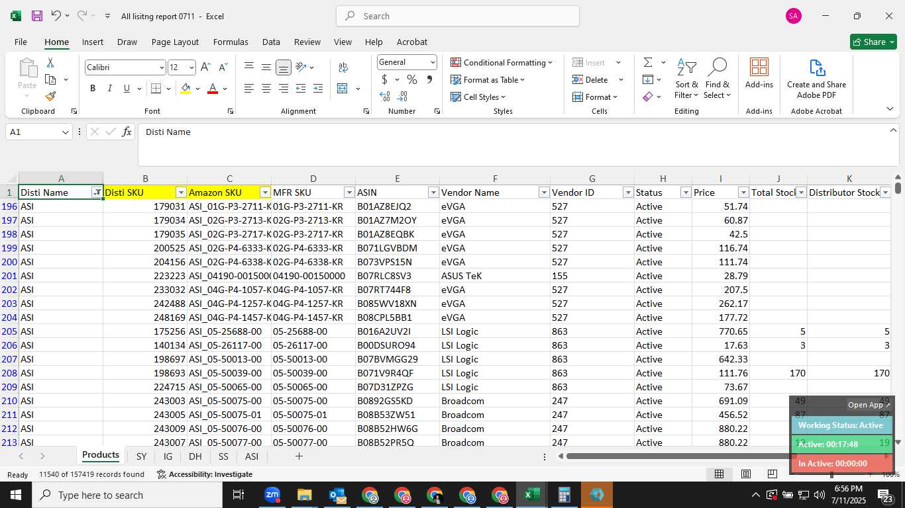Toggle Underline formatting
Viewport: 905px width, 508px height.
click(x=127, y=89)
